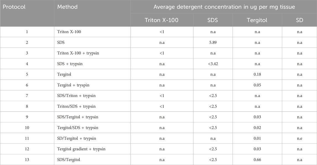The width and height of the screenshot is (317, 165).
Task: Click the Protocol column header
Action: pyautogui.click(x=14, y=7)
